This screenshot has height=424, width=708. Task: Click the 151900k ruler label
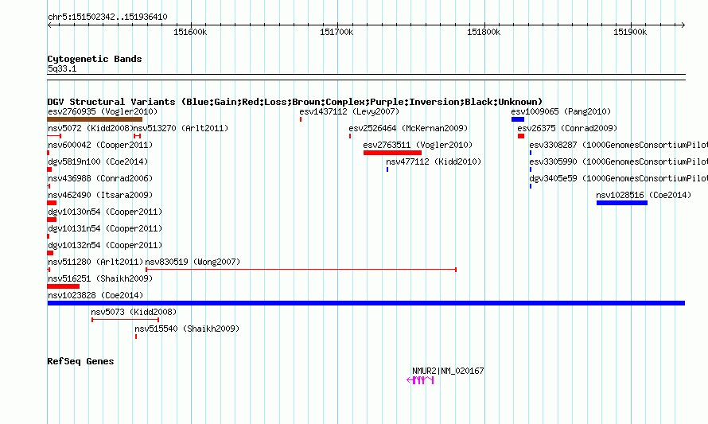click(x=630, y=32)
